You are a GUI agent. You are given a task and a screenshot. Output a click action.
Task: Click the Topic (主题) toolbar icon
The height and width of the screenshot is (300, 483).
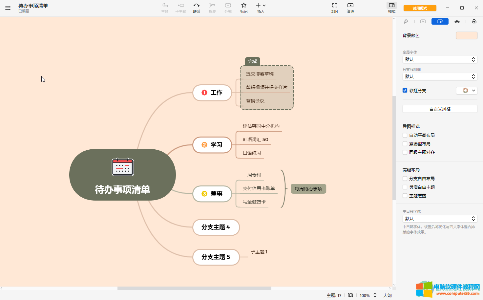click(x=165, y=8)
